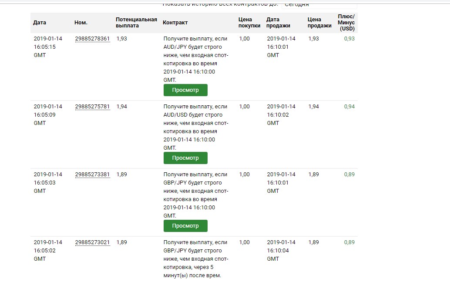Click the Плюс/Минус (USD) column header
The width and height of the screenshot is (450, 282).
pos(346,23)
